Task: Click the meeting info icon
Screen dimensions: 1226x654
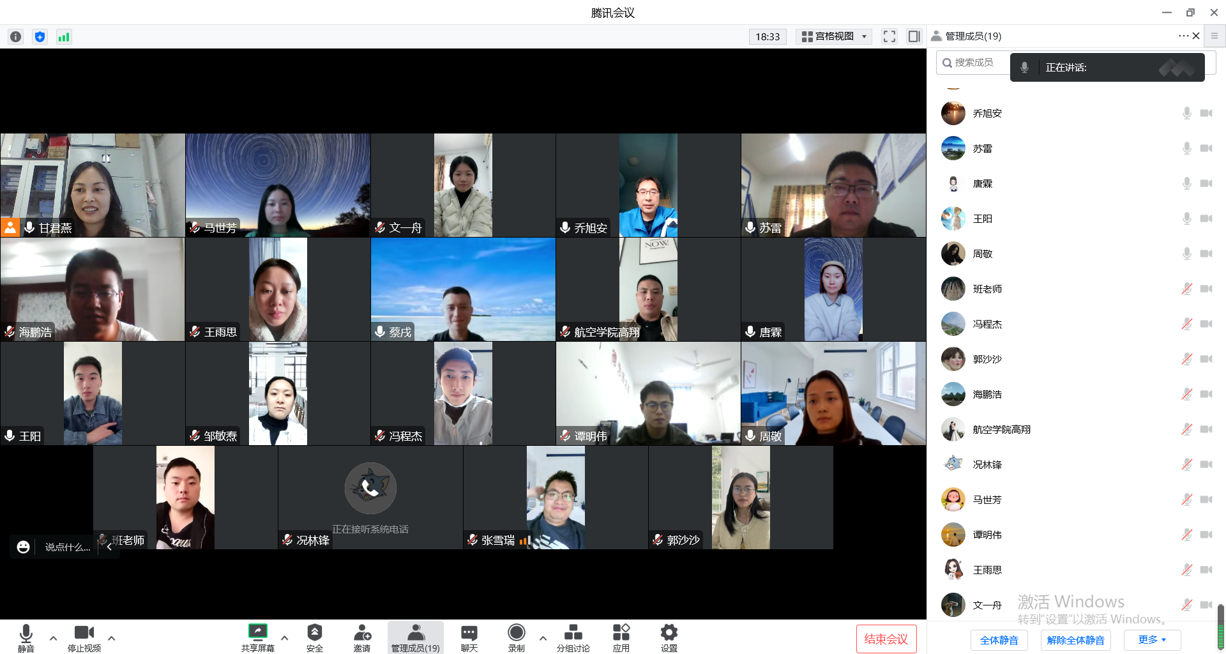Action: [x=16, y=37]
